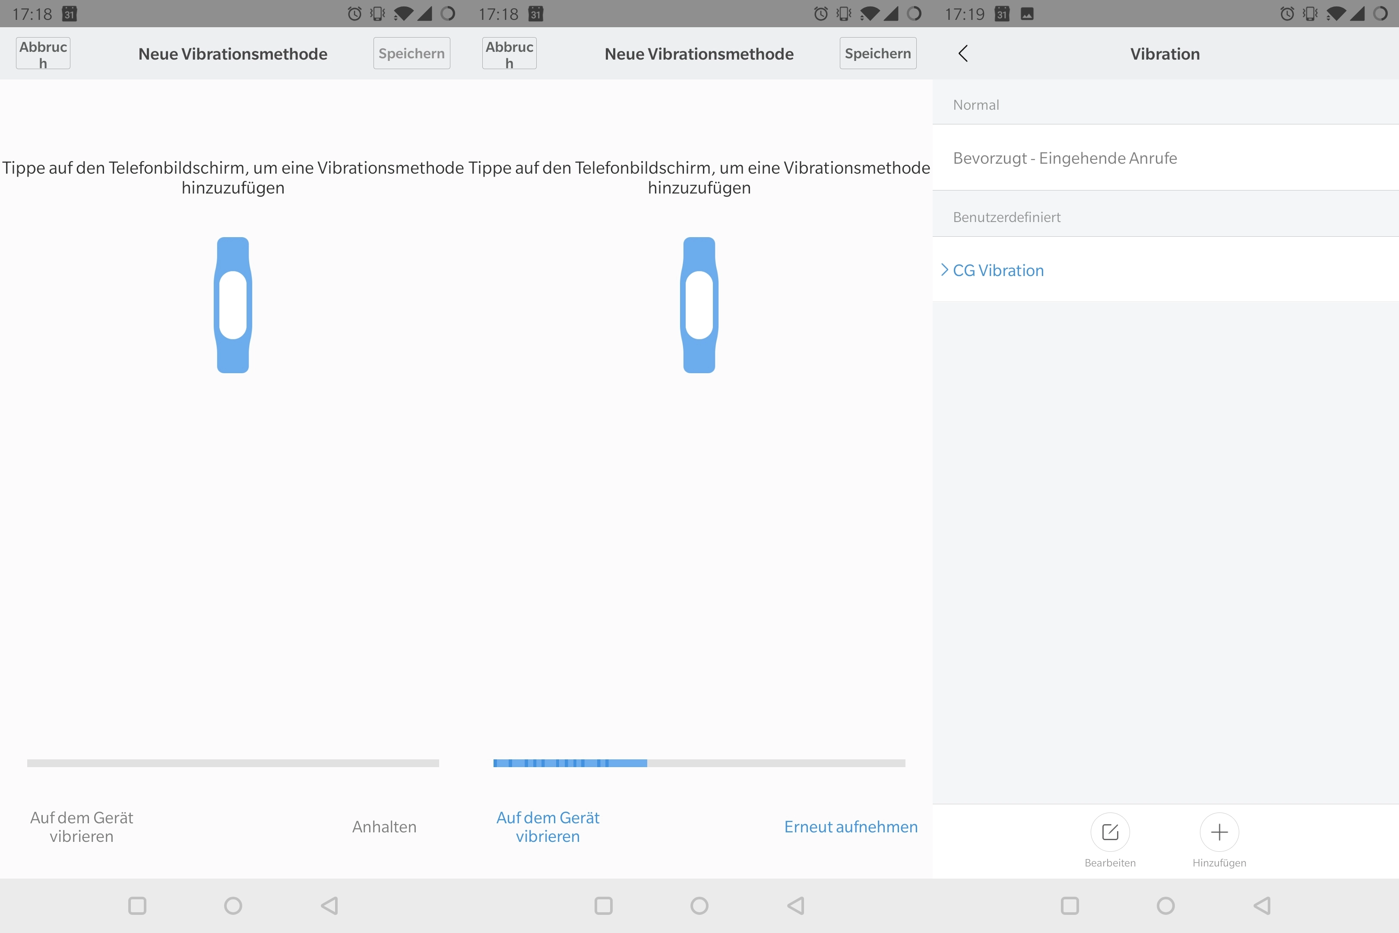Screen dimensions: 1399x933
Task: Tap the band illustration in the first screen
Action: [x=233, y=305]
